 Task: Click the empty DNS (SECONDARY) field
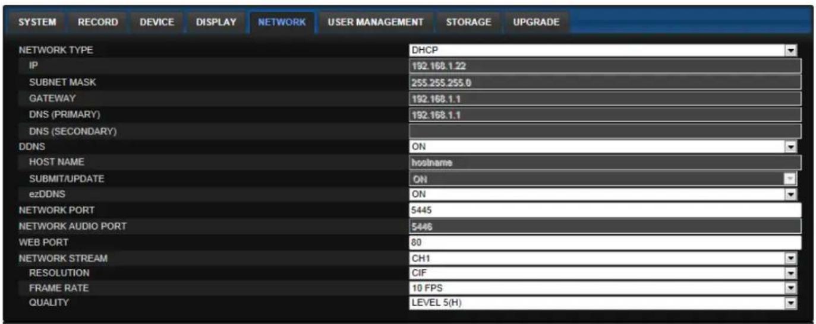pos(605,131)
